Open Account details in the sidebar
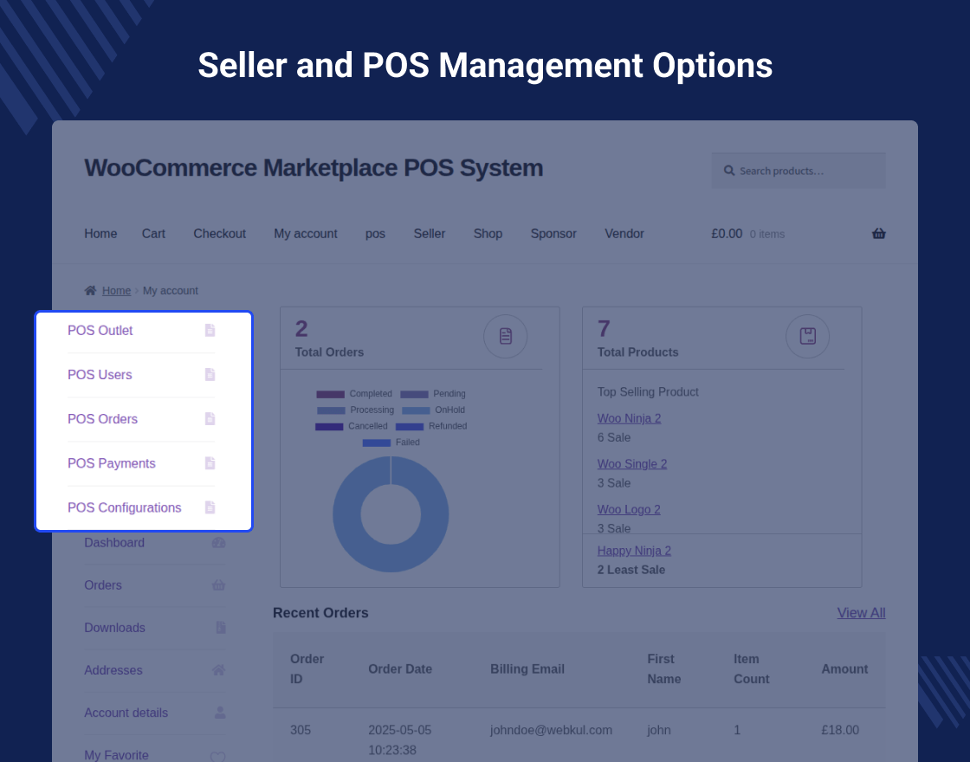The width and height of the screenshot is (970, 762). (126, 713)
